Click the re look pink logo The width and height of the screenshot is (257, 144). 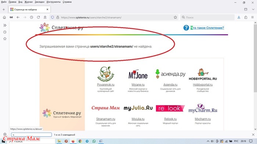[170, 108]
